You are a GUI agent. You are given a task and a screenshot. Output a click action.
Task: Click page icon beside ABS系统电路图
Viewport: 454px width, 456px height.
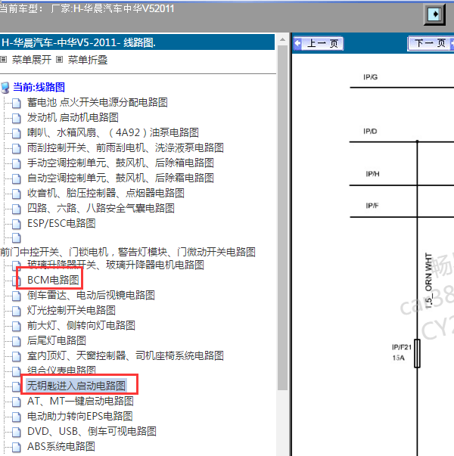pyautogui.click(x=17, y=447)
